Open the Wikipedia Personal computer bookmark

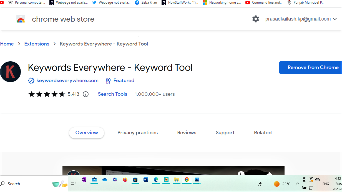coord(27,2)
